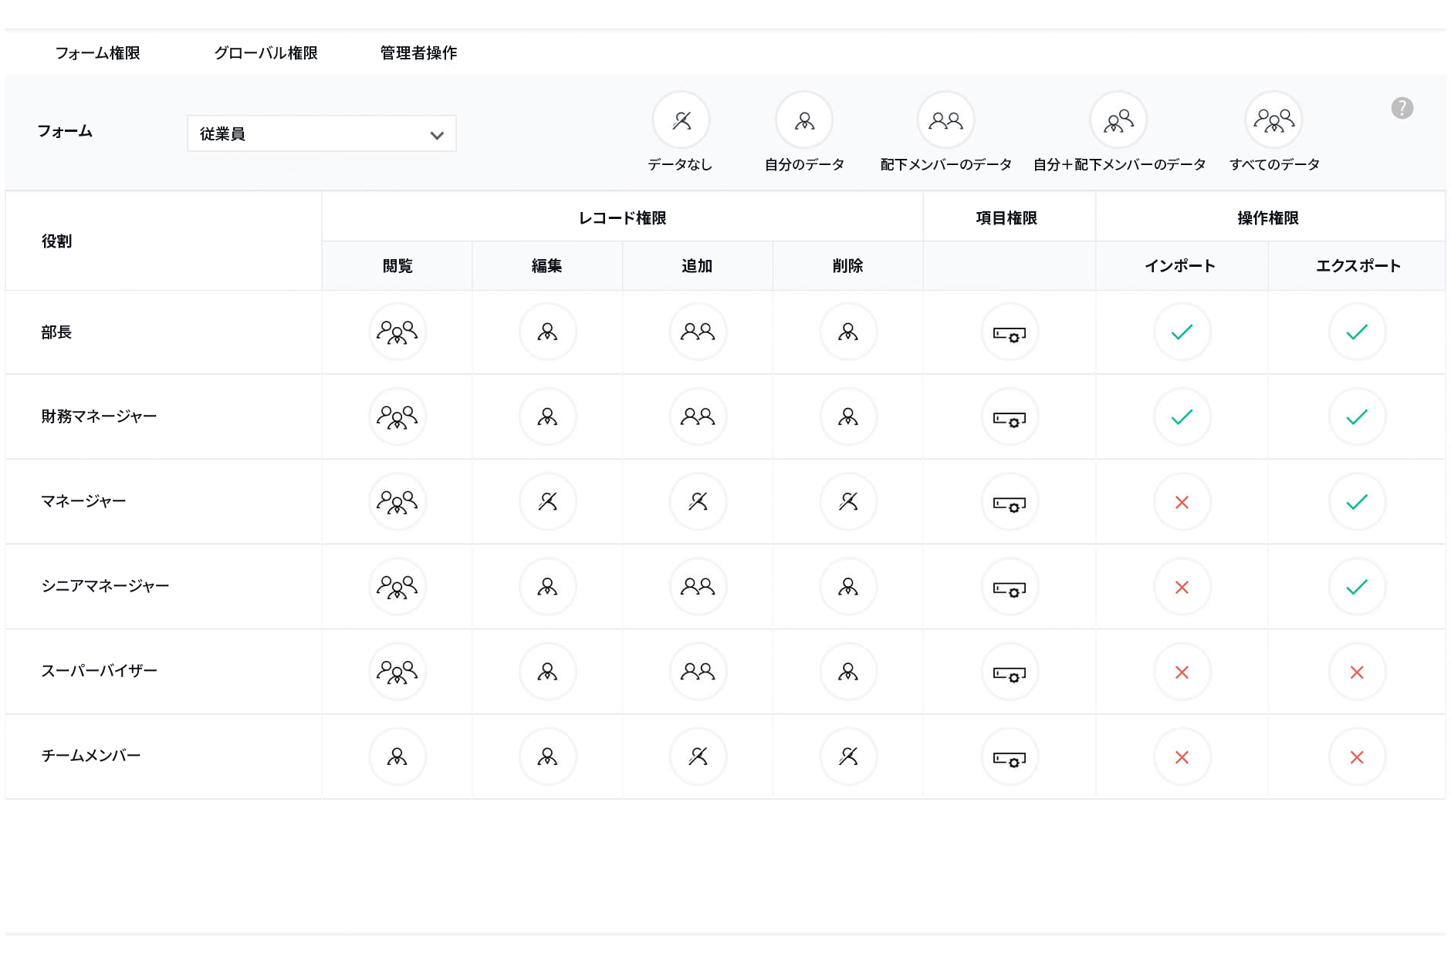Switch to the グローバル権限 tab
The width and height of the screenshot is (1451, 964).
coord(269,52)
